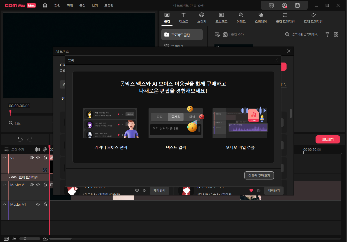Open the 클립 트랜지션 panel

[x=285, y=18]
